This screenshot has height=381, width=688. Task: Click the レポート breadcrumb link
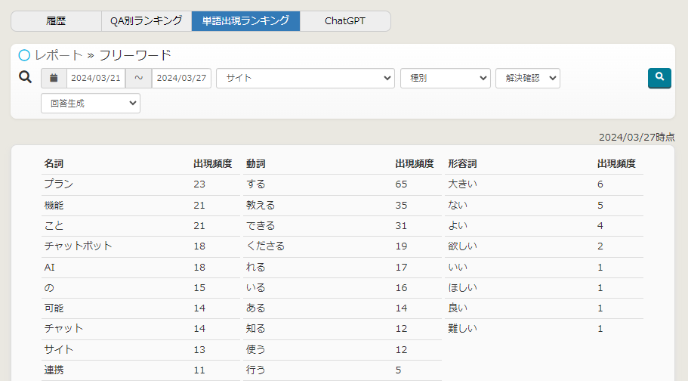[x=59, y=55]
